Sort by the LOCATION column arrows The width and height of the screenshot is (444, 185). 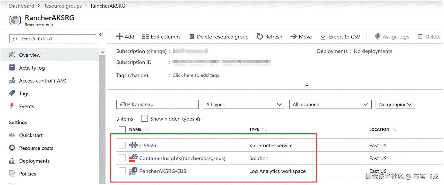coord(395,130)
